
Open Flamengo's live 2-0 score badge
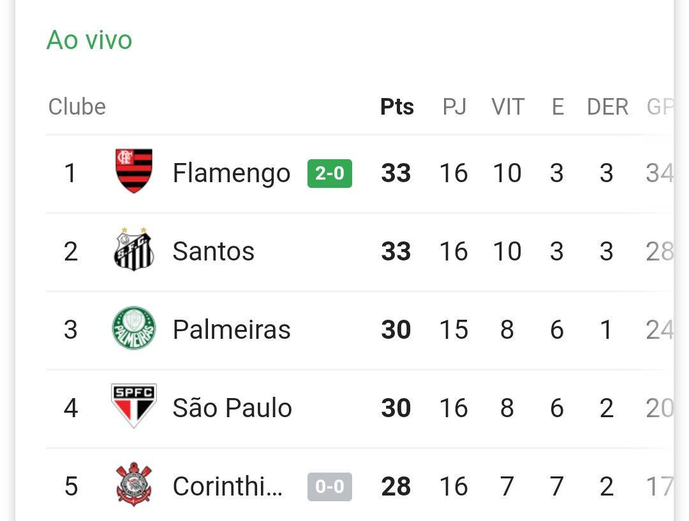tap(330, 173)
